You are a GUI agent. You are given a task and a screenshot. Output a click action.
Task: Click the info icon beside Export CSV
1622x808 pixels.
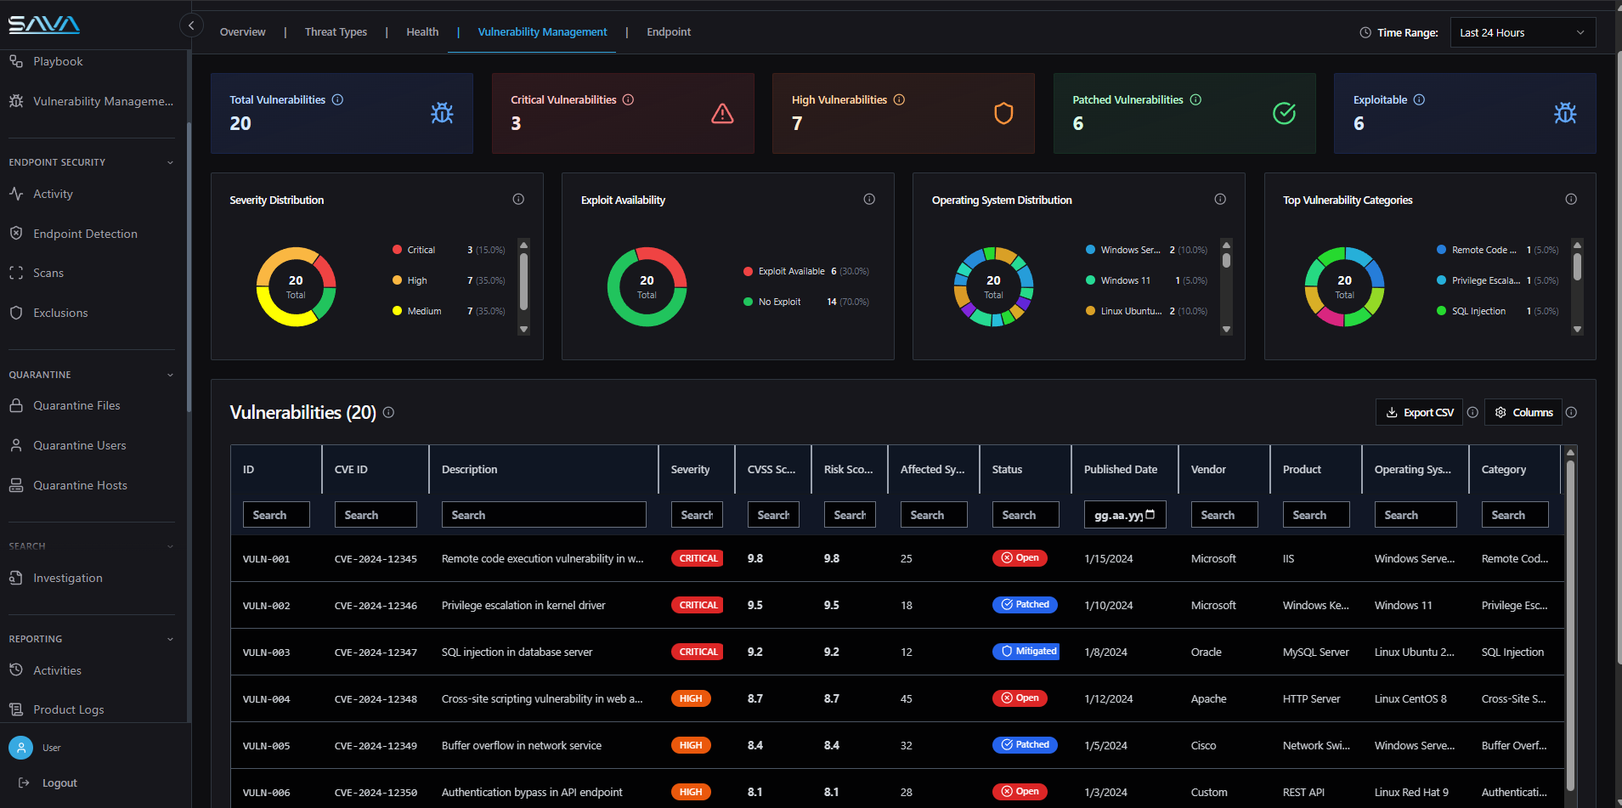point(1472,412)
